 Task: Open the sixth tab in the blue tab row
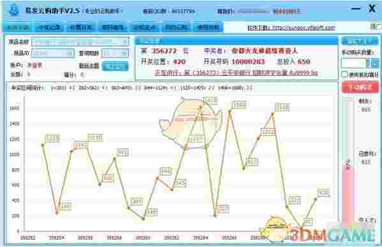(176, 27)
